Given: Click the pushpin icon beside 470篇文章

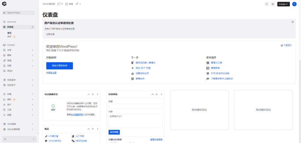Looking at the screenshot, I should 46,136.
